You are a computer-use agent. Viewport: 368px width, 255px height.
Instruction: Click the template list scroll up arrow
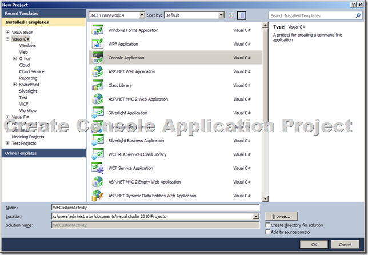265,25
